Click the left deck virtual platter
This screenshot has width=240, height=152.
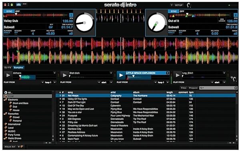pos(84,23)
